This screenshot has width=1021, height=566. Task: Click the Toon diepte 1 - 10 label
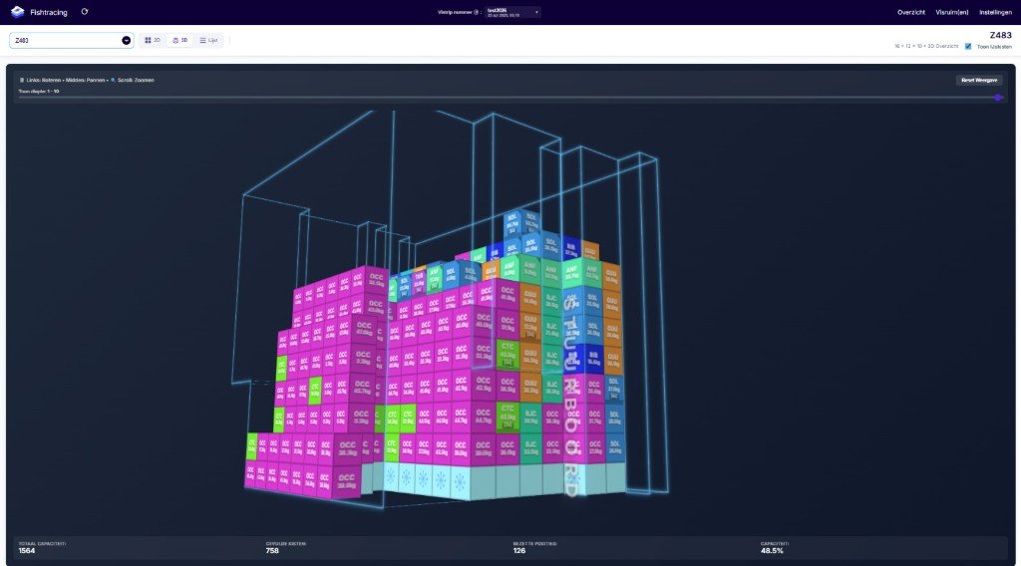coord(39,91)
